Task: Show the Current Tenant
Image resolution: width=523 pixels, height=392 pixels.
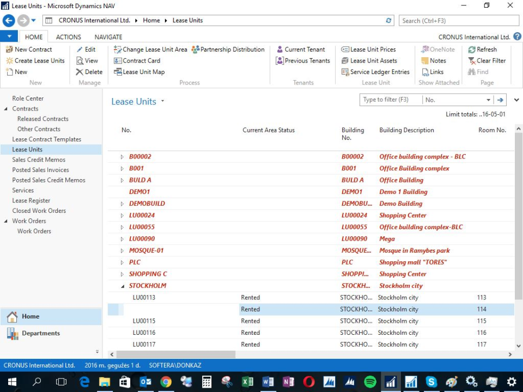Action: click(301, 50)
